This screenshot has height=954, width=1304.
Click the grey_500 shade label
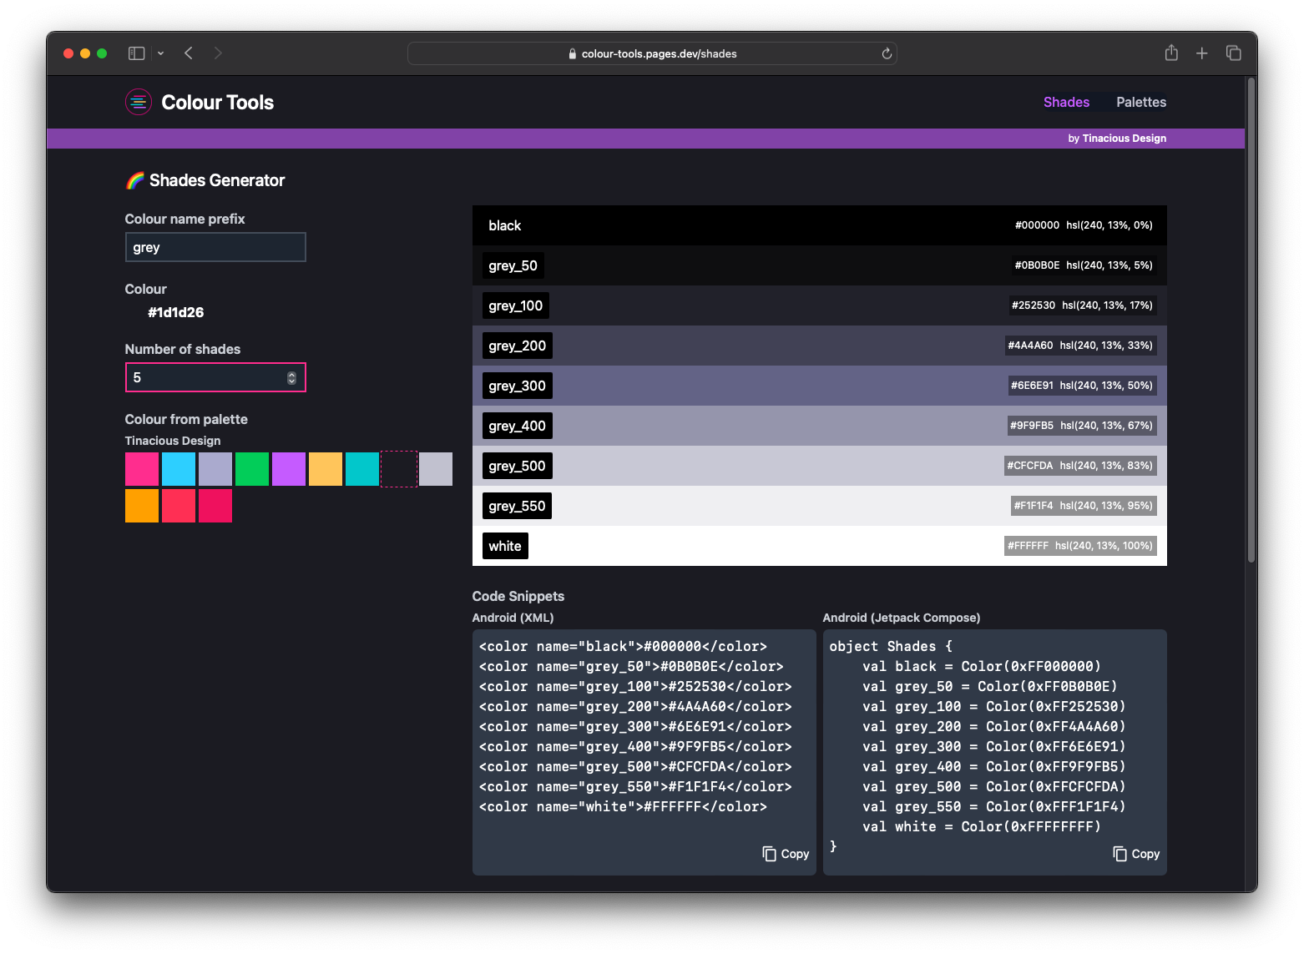point(517,466)
